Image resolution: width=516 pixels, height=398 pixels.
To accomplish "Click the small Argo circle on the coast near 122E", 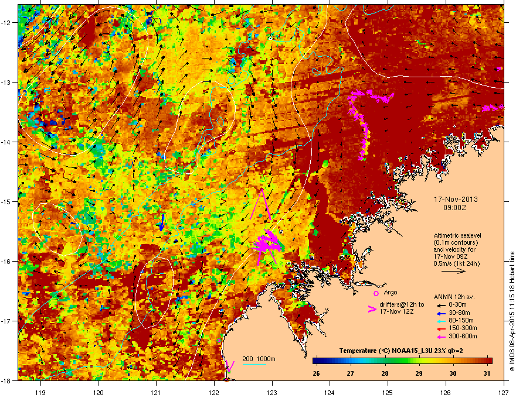I will 219,341.
